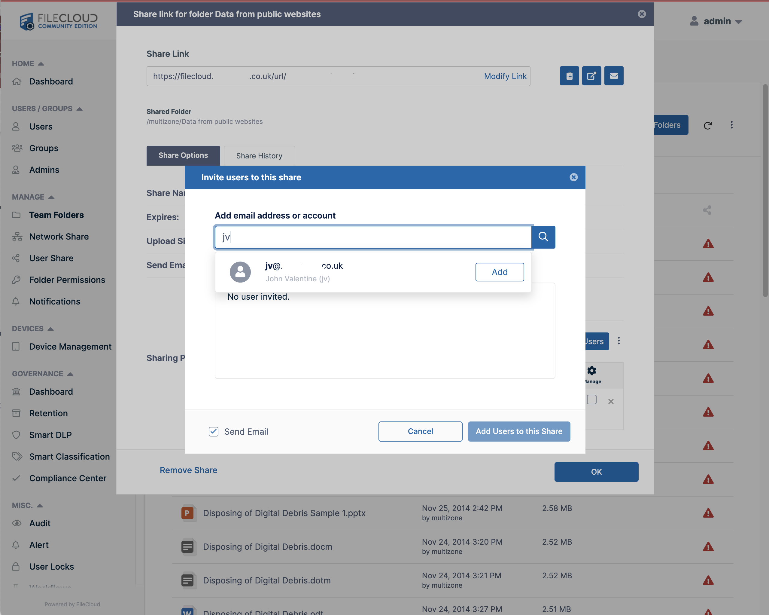Add John Valentine to the share
This screenshot has width=769, height=615.
499,272
